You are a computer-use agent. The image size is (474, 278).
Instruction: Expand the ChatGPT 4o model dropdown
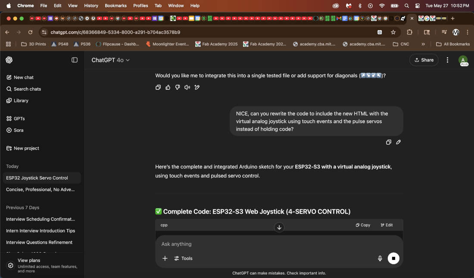coord(111,60)
